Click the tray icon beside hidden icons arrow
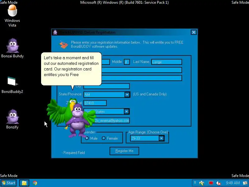Image resolution: width=249 pixels, height=187 pixels. tap(202, 183)
